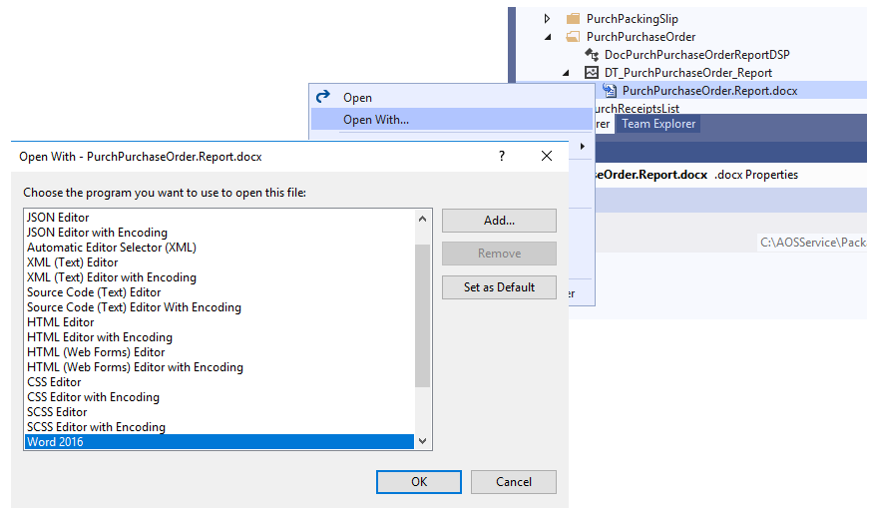The height and width of the screenshot is (518, 869).
Task: Confirm with the OK button
Action: 419,482
